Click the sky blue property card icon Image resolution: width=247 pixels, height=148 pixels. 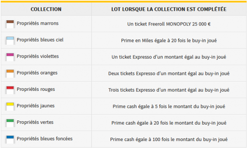[10, 41]
